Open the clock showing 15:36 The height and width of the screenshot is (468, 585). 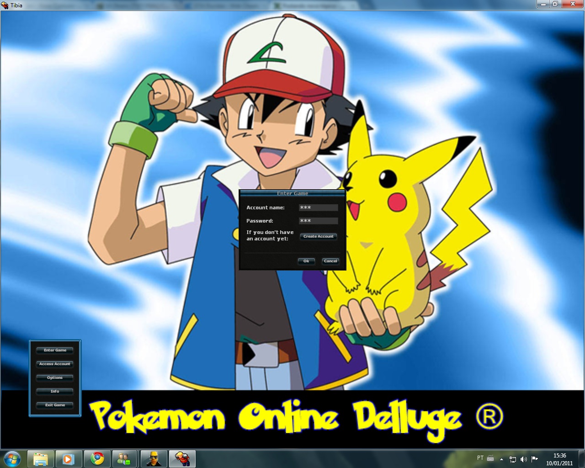click(x=559, y=459)
